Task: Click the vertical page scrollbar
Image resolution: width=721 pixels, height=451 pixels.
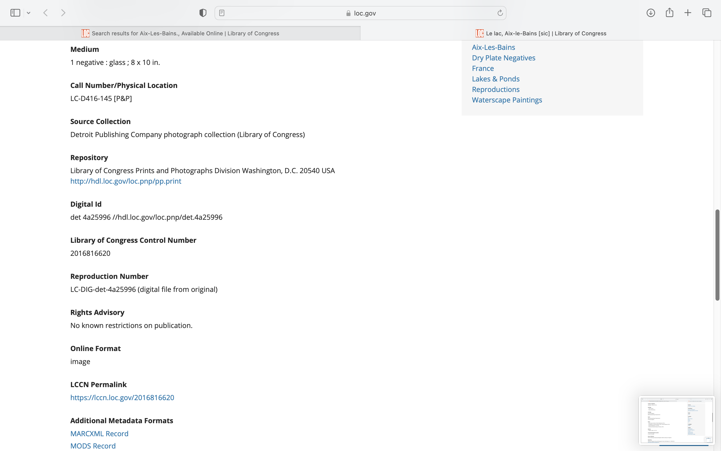Action: coord(717,255)
